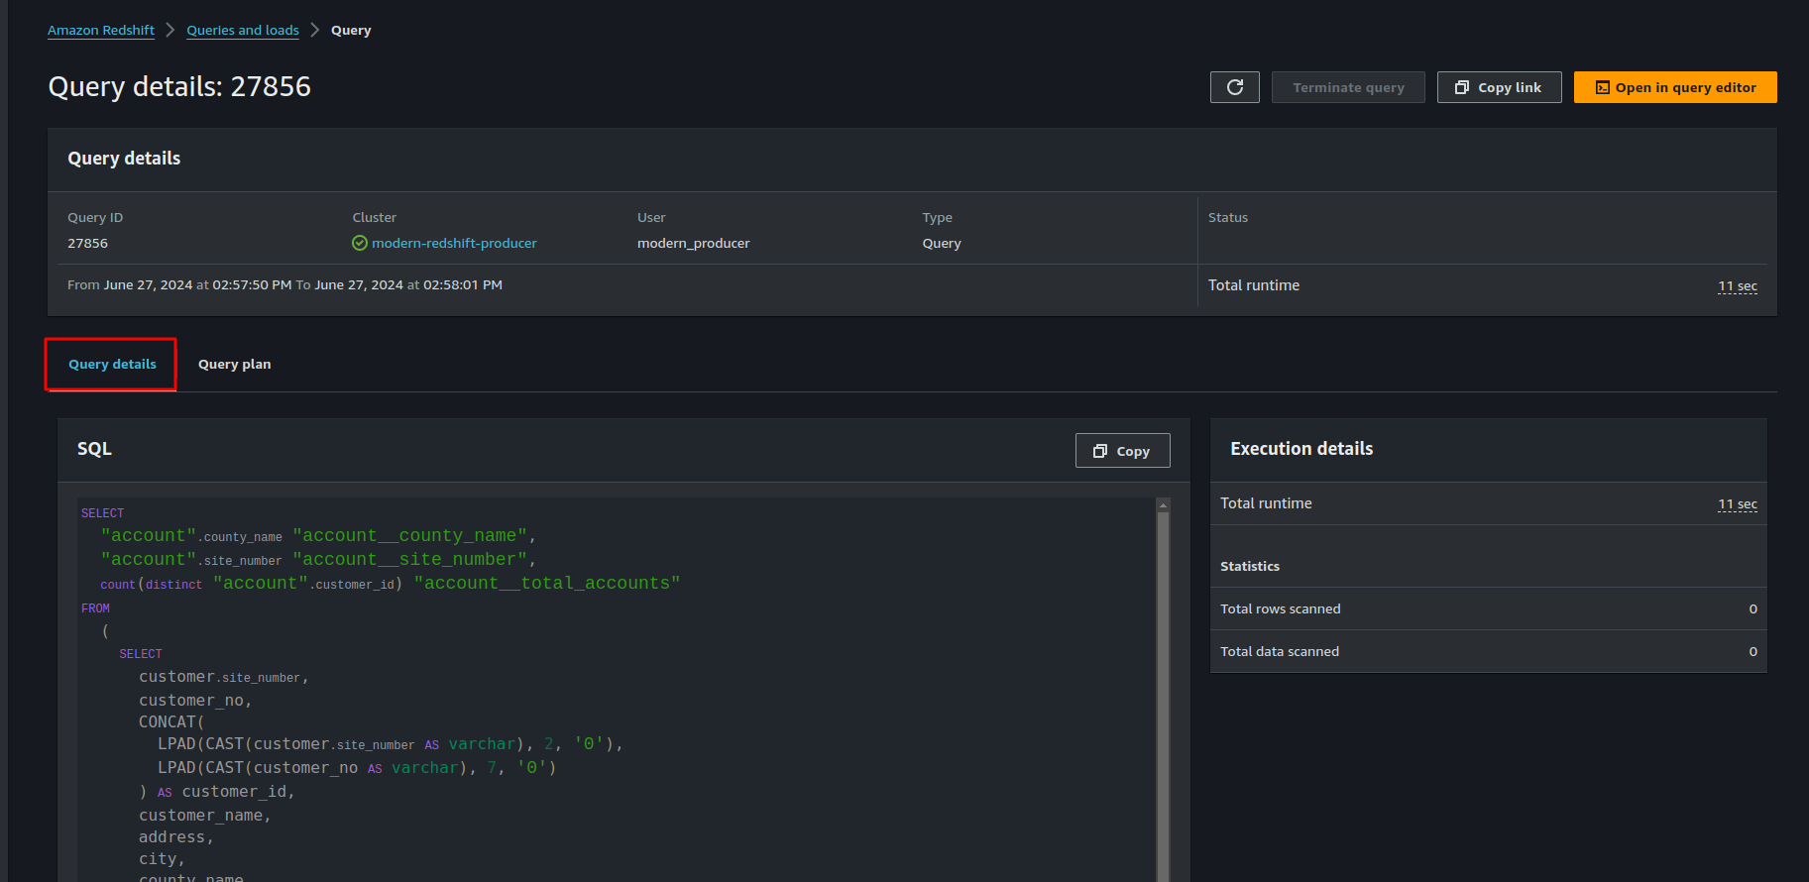Click the user name modern_producer
This screenshot has height=882, width=1809.
point(693,243)
